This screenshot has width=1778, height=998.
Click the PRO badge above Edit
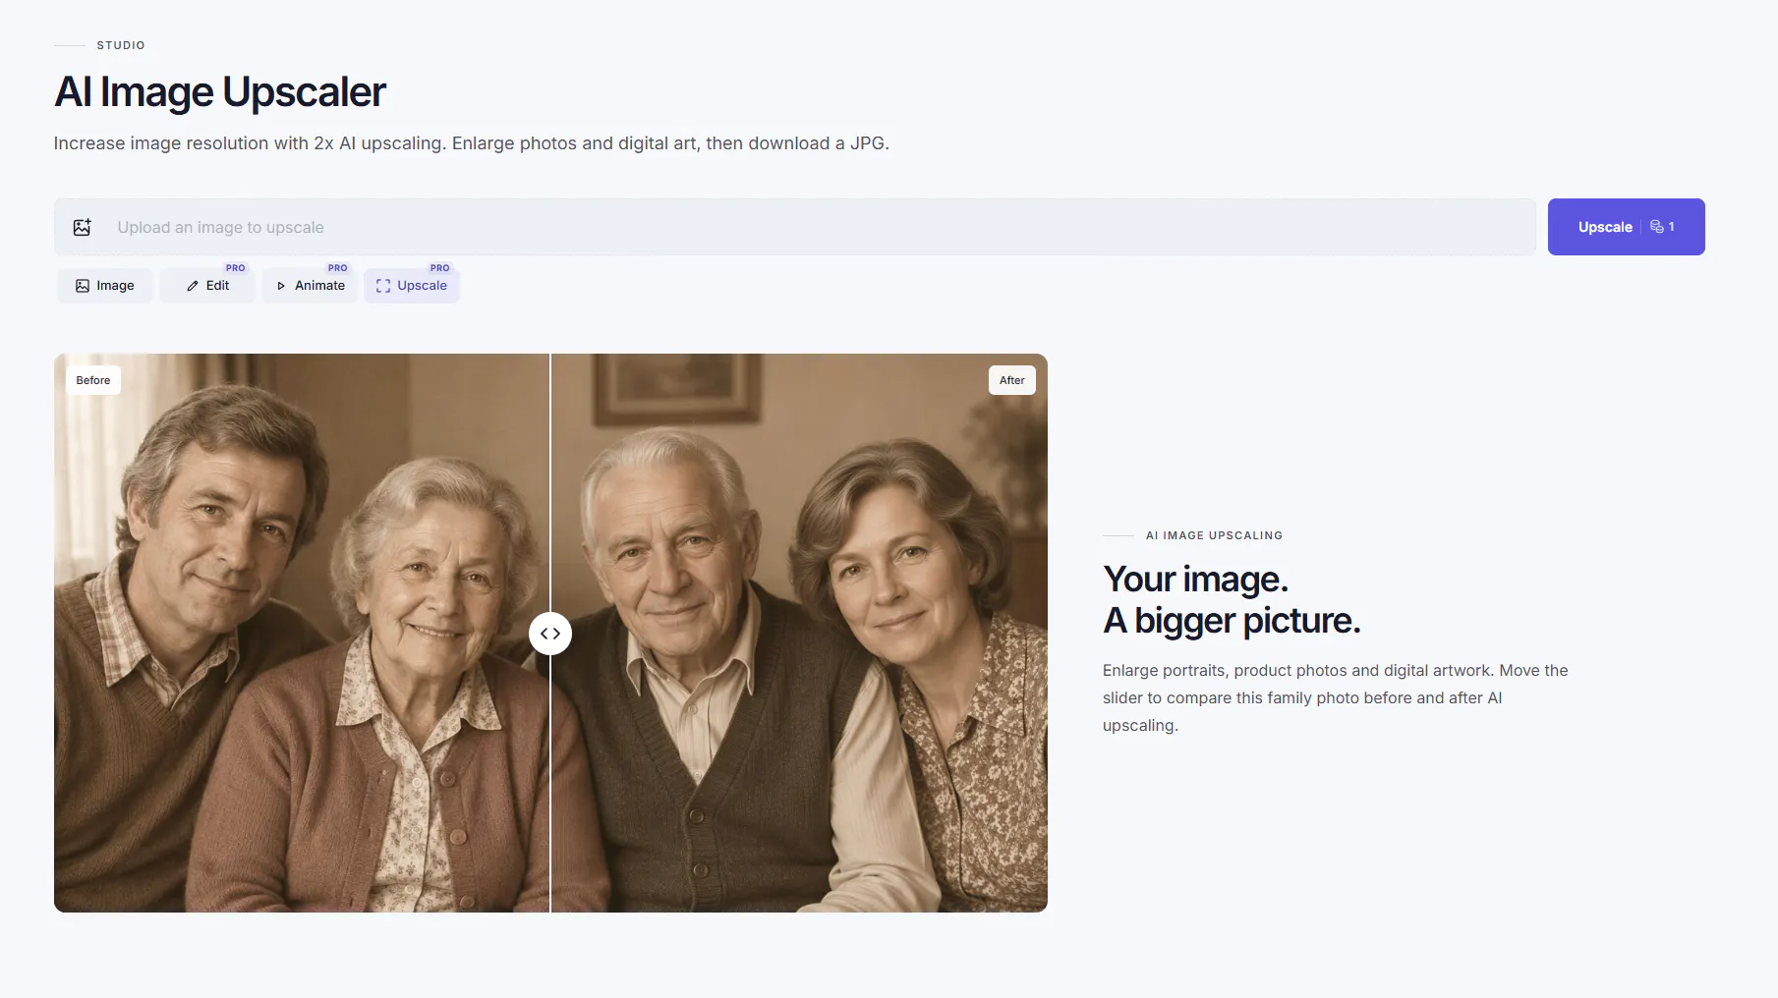tap(235, 268)
